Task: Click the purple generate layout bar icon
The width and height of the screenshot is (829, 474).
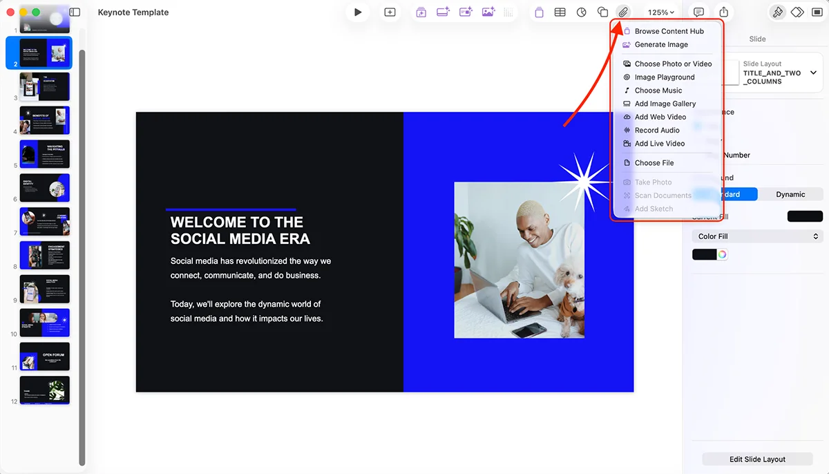Action: (x=443, y=12)
